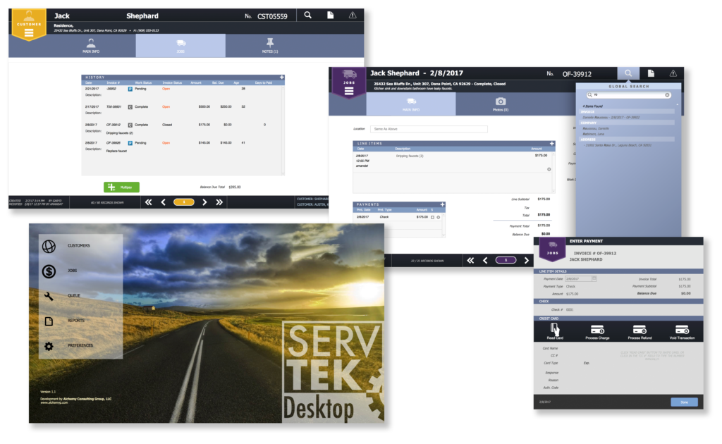The image size is (722, 444).
Task: Go to next record in customer window
Action: pyautogui.click(x=204, y=202)
